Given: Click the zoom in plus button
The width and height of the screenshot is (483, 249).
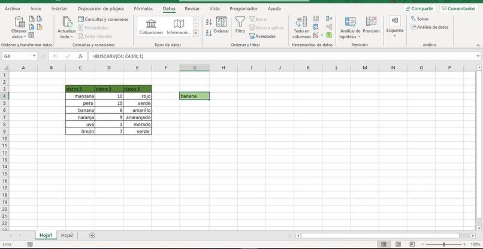Looking at the screenshot, I should [x=464, y=244].
